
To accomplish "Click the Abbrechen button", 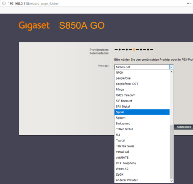I will [x=184, y=127].
